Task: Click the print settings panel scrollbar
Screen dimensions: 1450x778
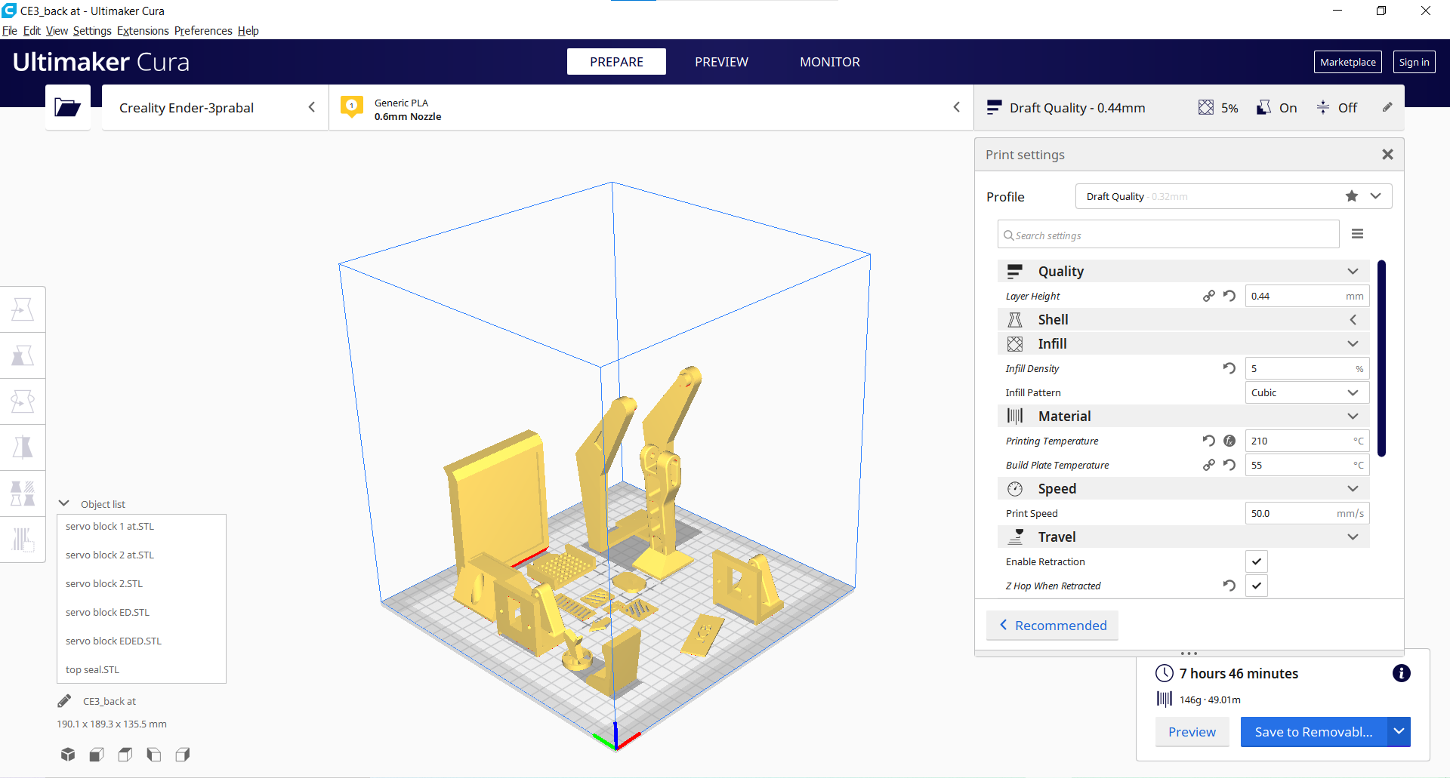Action: (1381, 358)
